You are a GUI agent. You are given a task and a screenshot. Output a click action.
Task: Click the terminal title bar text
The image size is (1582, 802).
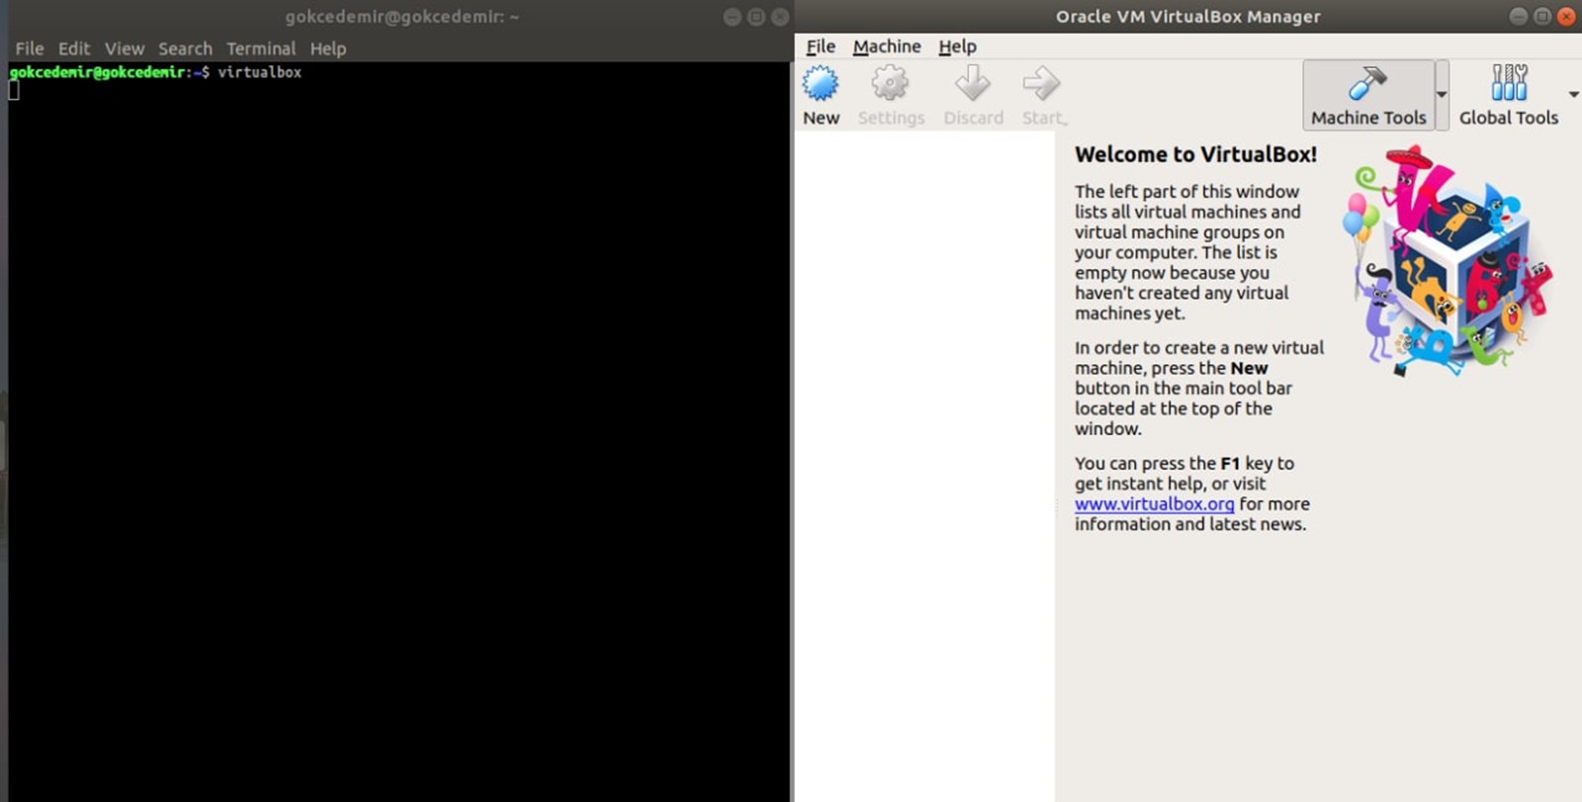(x=401, y=17)
